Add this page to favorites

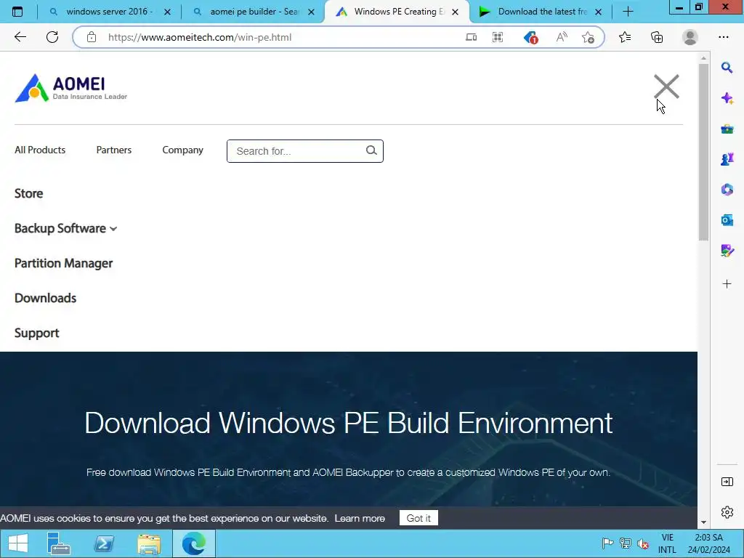click(588, 37)
